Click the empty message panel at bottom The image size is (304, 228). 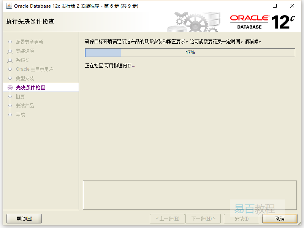tap(190, 195)
